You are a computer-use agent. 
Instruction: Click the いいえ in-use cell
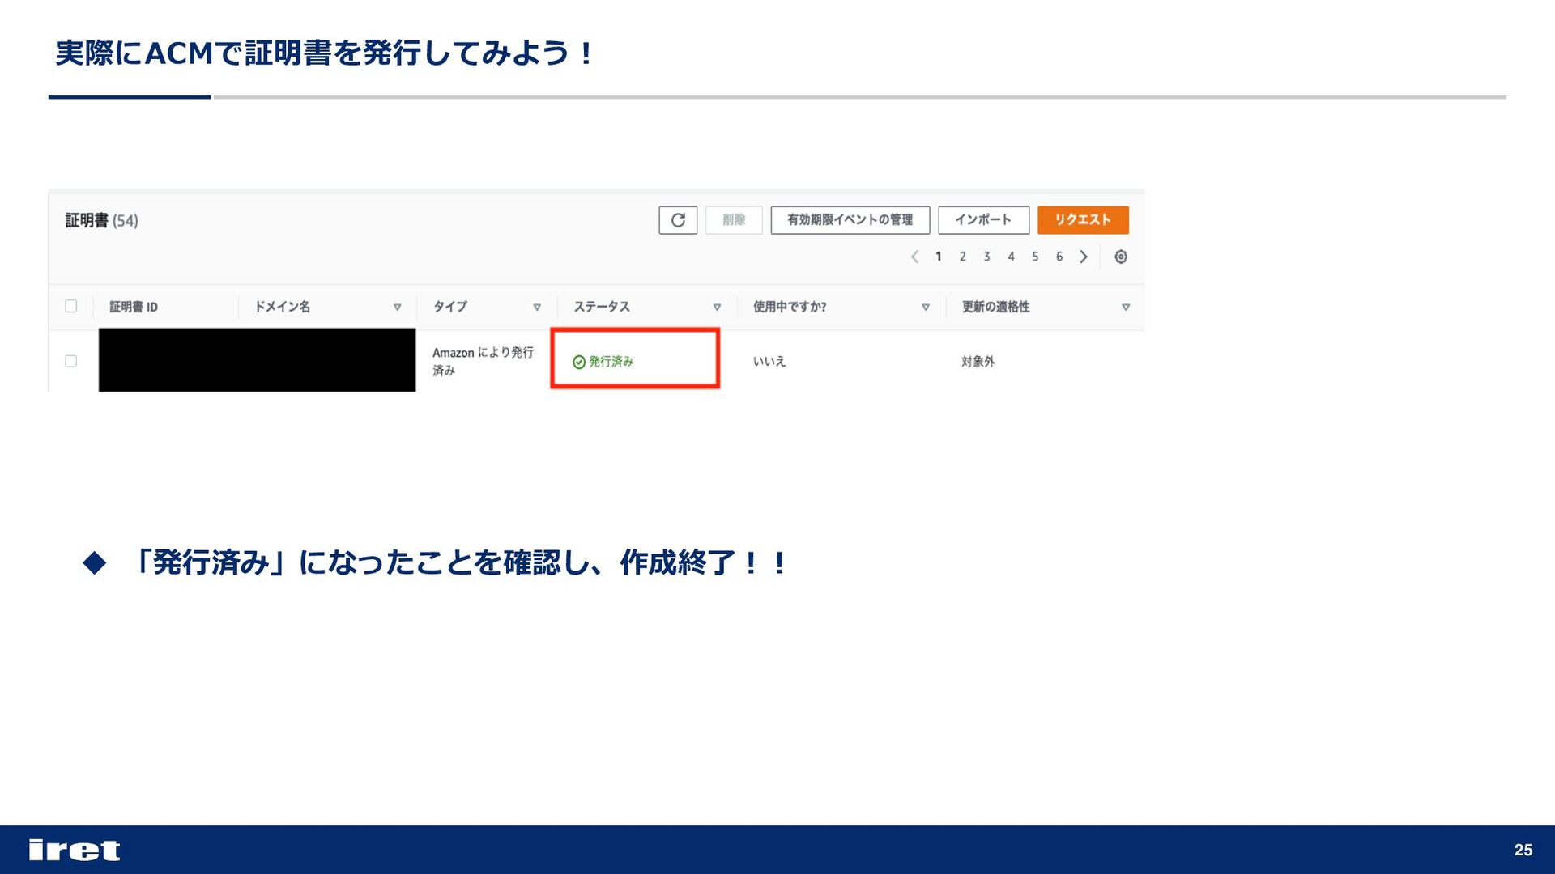click(769, 362)
